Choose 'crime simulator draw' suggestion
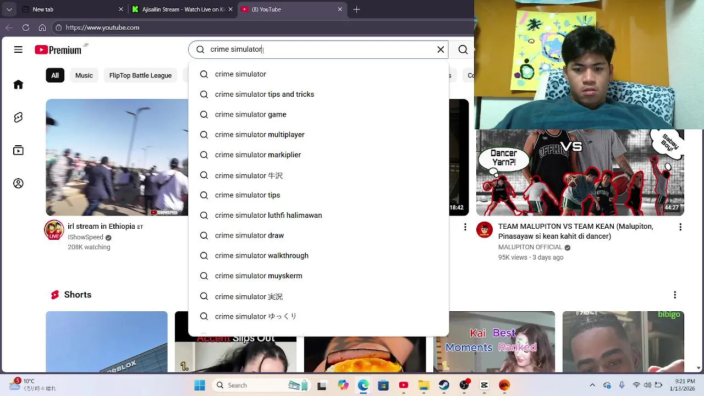Screen dimensions: 704x396 tap(318, 235)
